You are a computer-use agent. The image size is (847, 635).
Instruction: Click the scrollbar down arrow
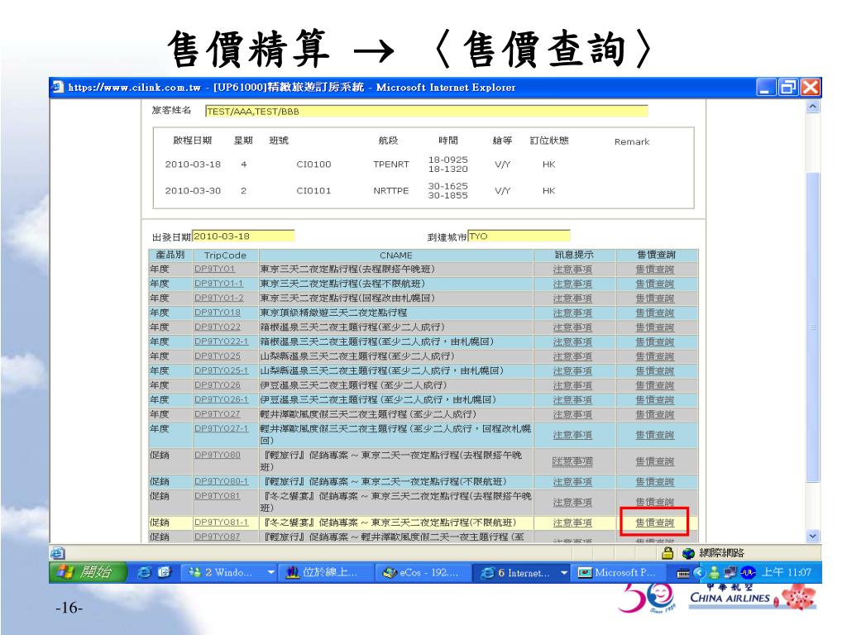pos(812,536)
